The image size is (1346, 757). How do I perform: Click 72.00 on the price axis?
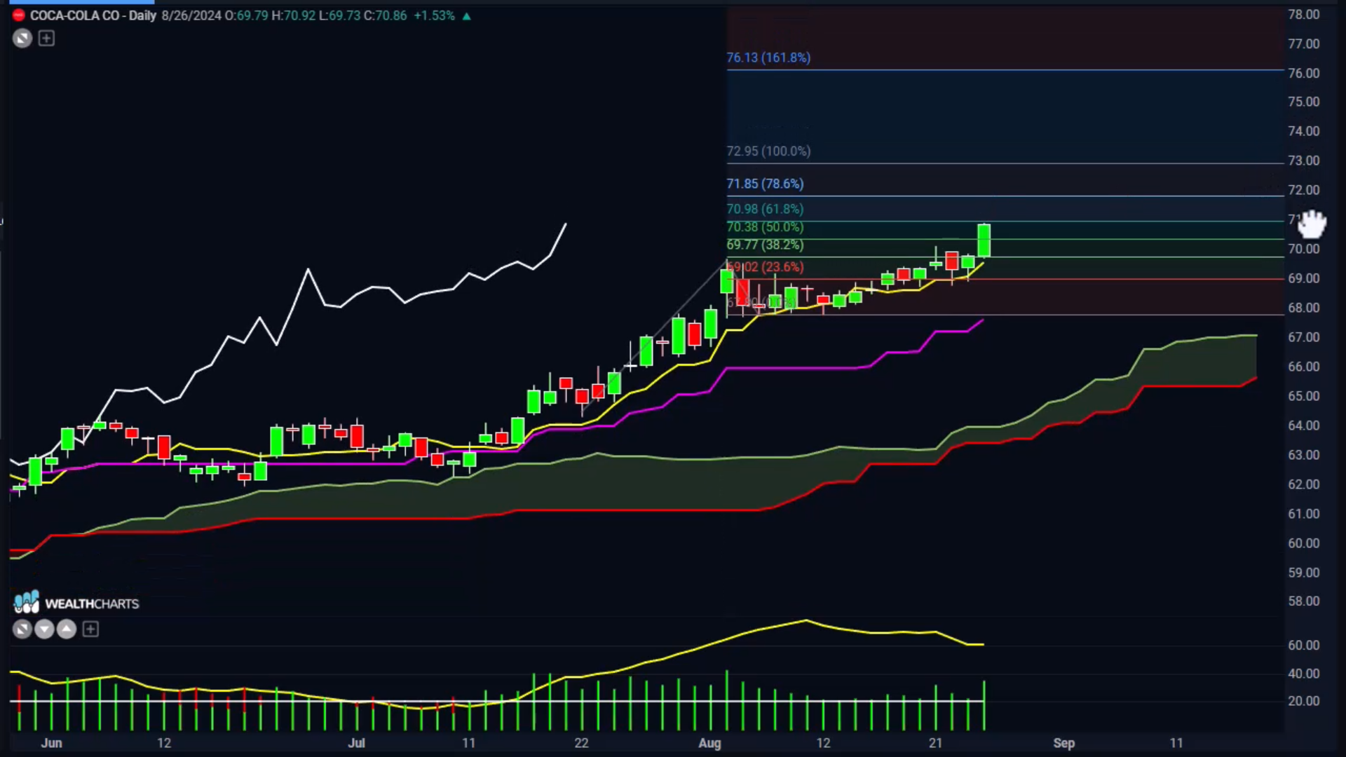point(1303,190)
